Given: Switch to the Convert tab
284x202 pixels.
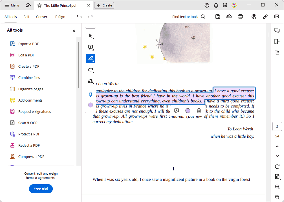Looking at the screenshot, I should pyautogui.click(x=42, y=17).
